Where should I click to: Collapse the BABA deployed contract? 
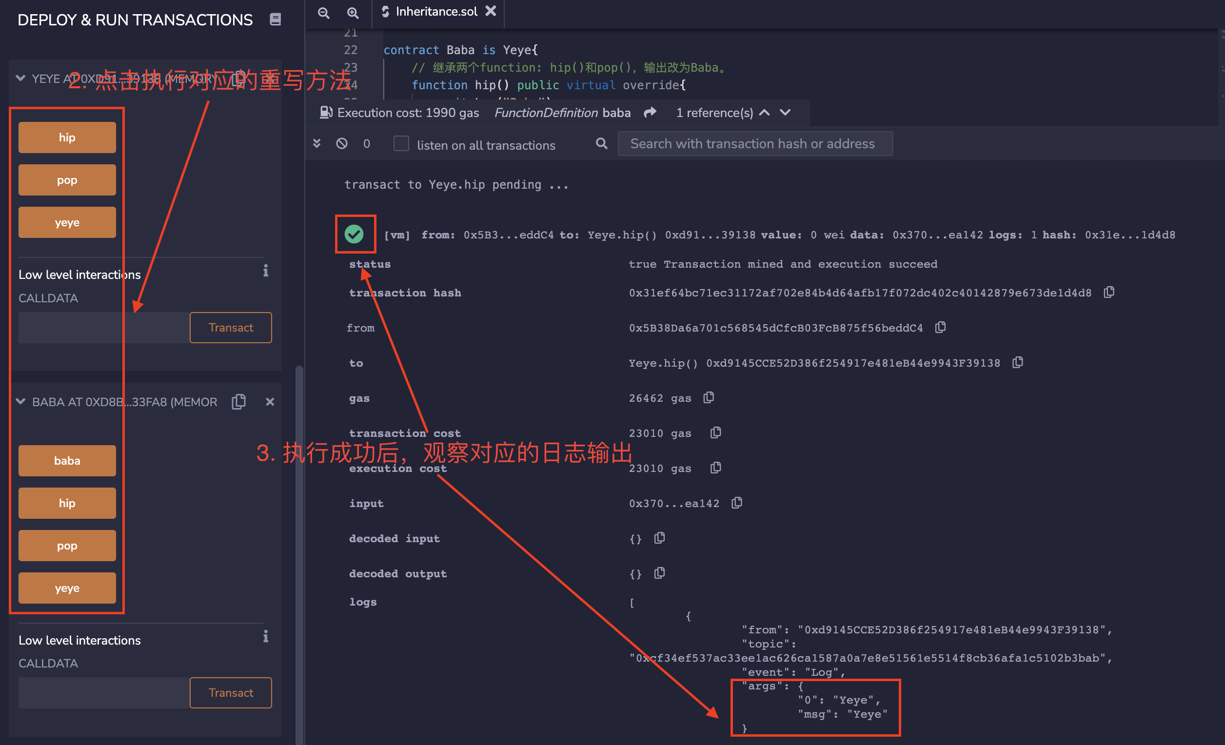pos(21,402)
